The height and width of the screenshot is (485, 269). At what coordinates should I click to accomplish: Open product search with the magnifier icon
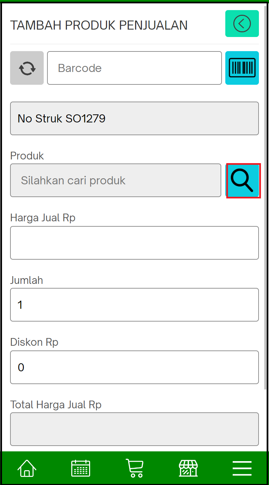coord(243,181)
